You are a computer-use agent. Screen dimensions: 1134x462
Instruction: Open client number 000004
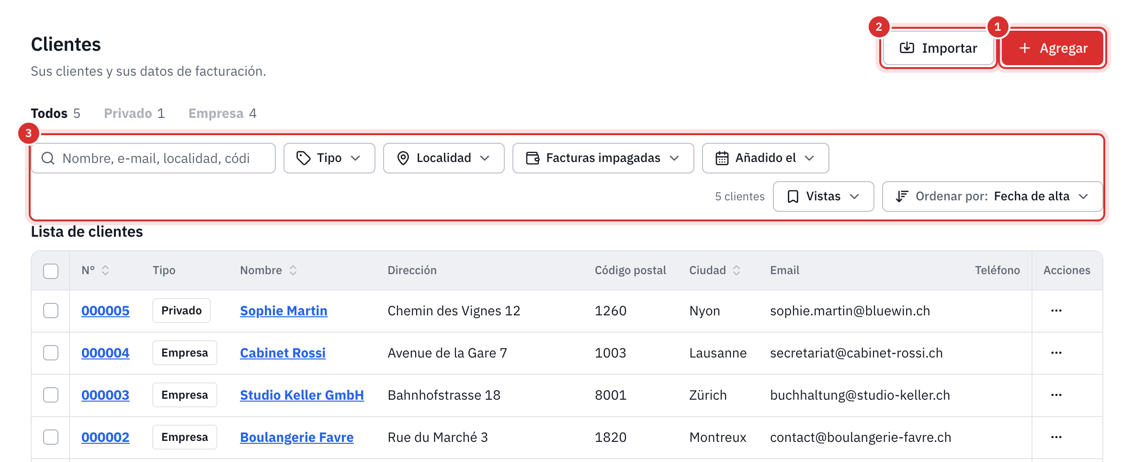(105, 353)
